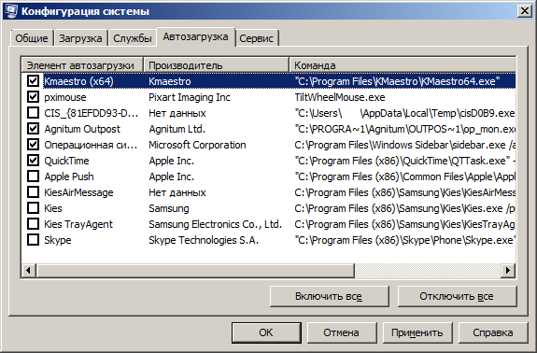
Task: Click the cisD0B9.exe command path
Action: pos(404,113)
